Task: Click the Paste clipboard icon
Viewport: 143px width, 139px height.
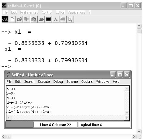Action: (x=34, y=19)
